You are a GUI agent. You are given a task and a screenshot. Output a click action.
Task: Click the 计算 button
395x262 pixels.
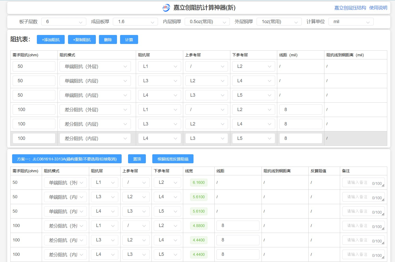tap(129, 40)
